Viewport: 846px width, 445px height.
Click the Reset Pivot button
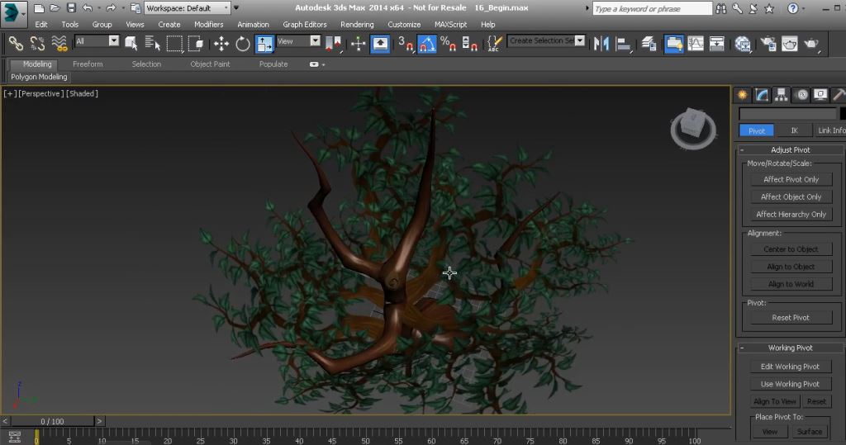click(791, 318)
